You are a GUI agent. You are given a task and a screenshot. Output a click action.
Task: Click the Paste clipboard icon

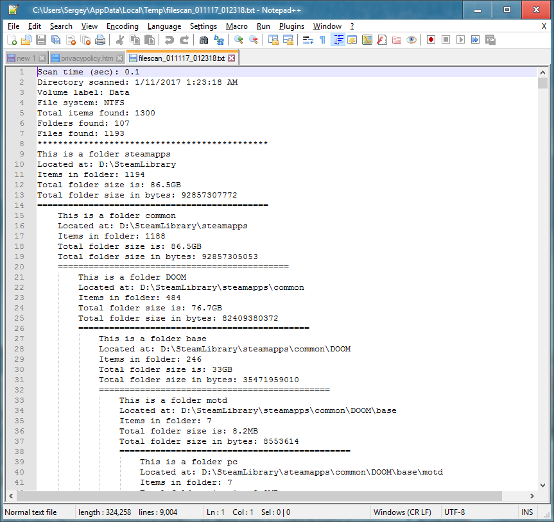pyautogui.click(x=150, y=40)
